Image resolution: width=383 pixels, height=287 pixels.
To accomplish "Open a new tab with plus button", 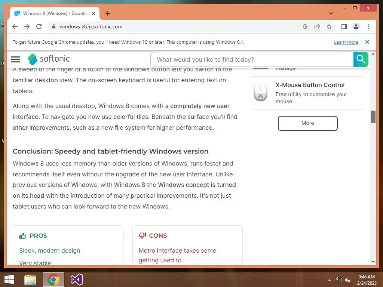I will coord(108,13).
